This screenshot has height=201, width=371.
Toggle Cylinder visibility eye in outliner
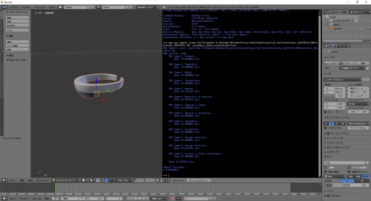tap(361, 29)
